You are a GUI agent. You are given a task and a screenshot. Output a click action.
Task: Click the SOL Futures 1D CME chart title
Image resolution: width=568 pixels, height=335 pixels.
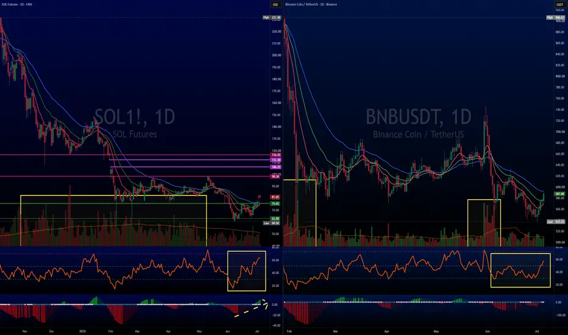pos(17,4)
